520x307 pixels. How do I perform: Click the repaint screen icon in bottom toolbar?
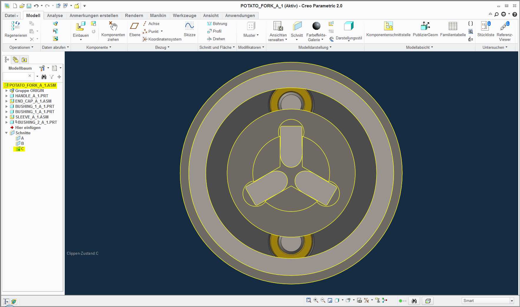click(330, 300)
